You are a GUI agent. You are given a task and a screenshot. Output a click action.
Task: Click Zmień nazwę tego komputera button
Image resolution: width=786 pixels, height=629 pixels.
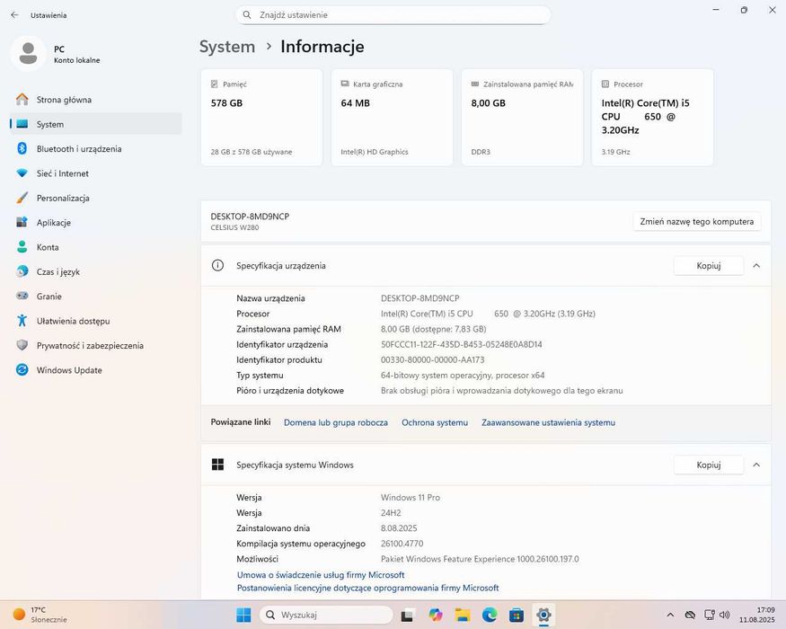pyautogui.click(x=697, y=222)
